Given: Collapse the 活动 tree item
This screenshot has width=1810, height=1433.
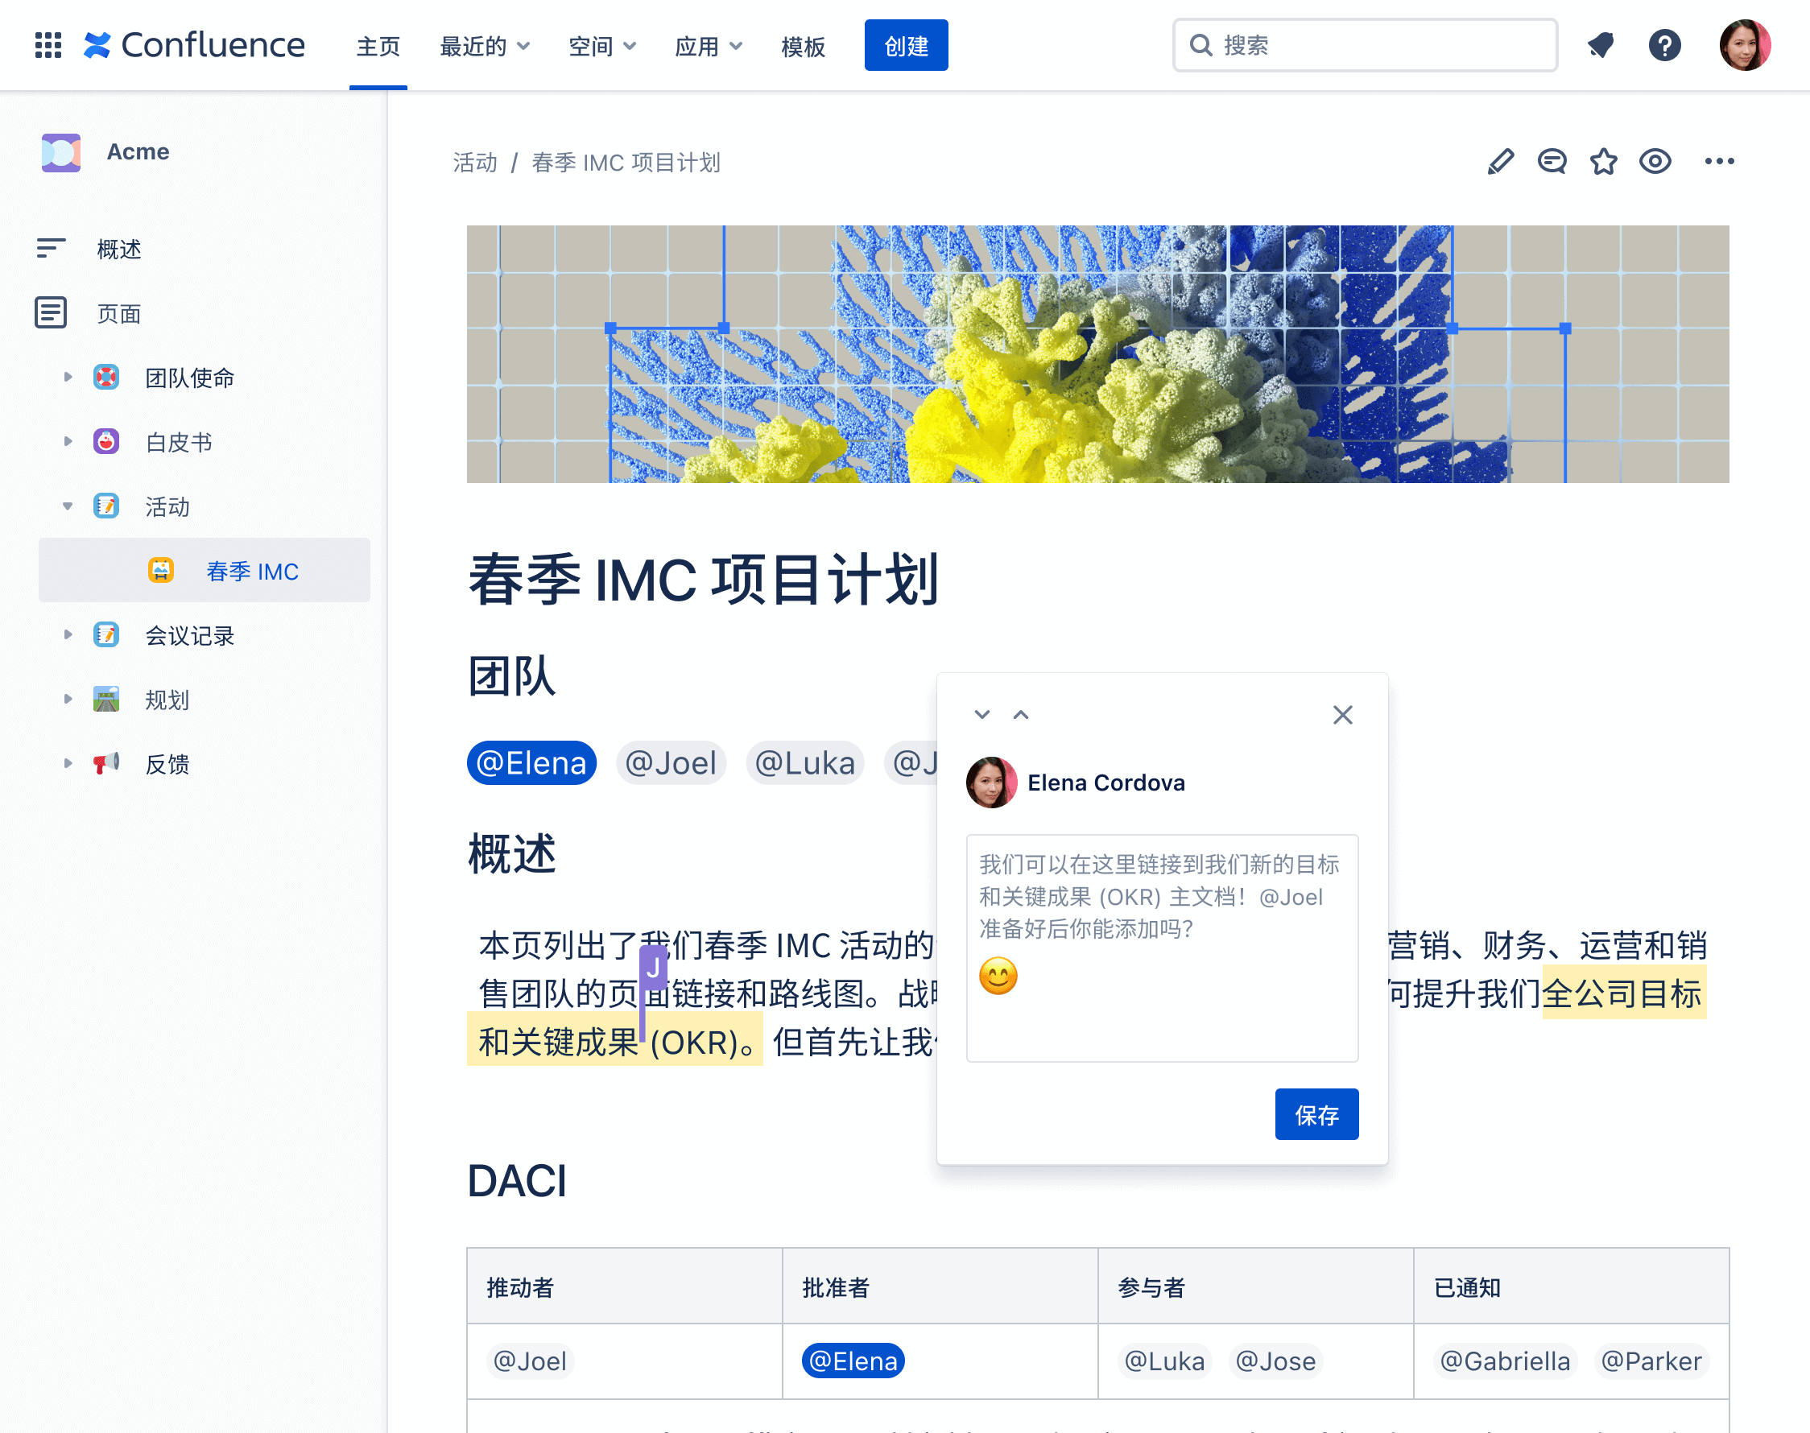Looking at the screenshot, I should [x=67, y=506].
